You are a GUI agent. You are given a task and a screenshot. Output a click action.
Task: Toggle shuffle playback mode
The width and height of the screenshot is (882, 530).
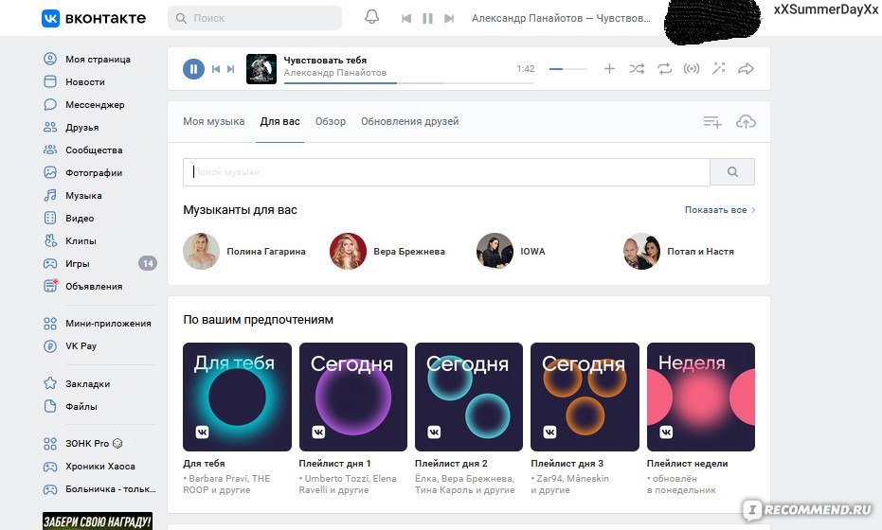coord(637,68)
